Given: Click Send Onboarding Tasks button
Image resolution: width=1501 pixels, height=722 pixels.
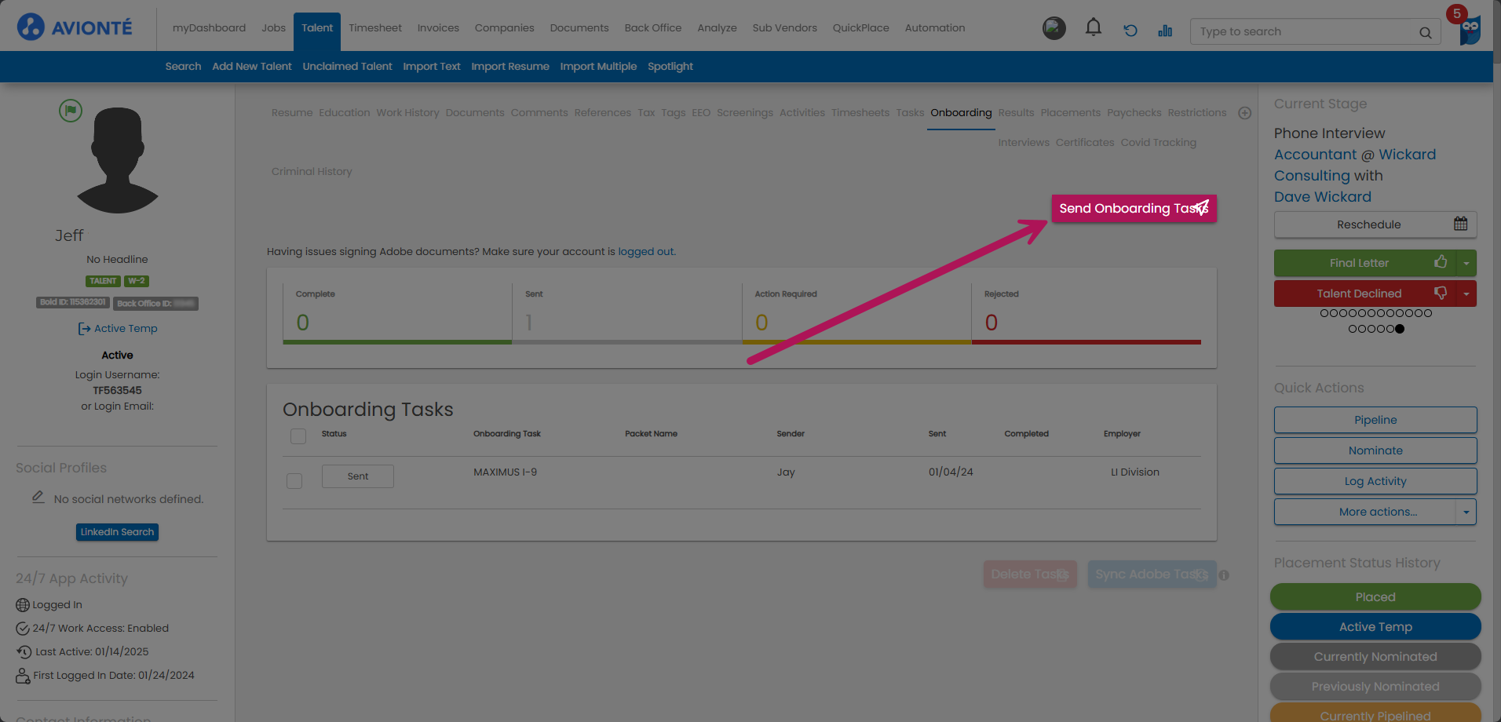Looking at the screenshot, I should click(1134, 209).
